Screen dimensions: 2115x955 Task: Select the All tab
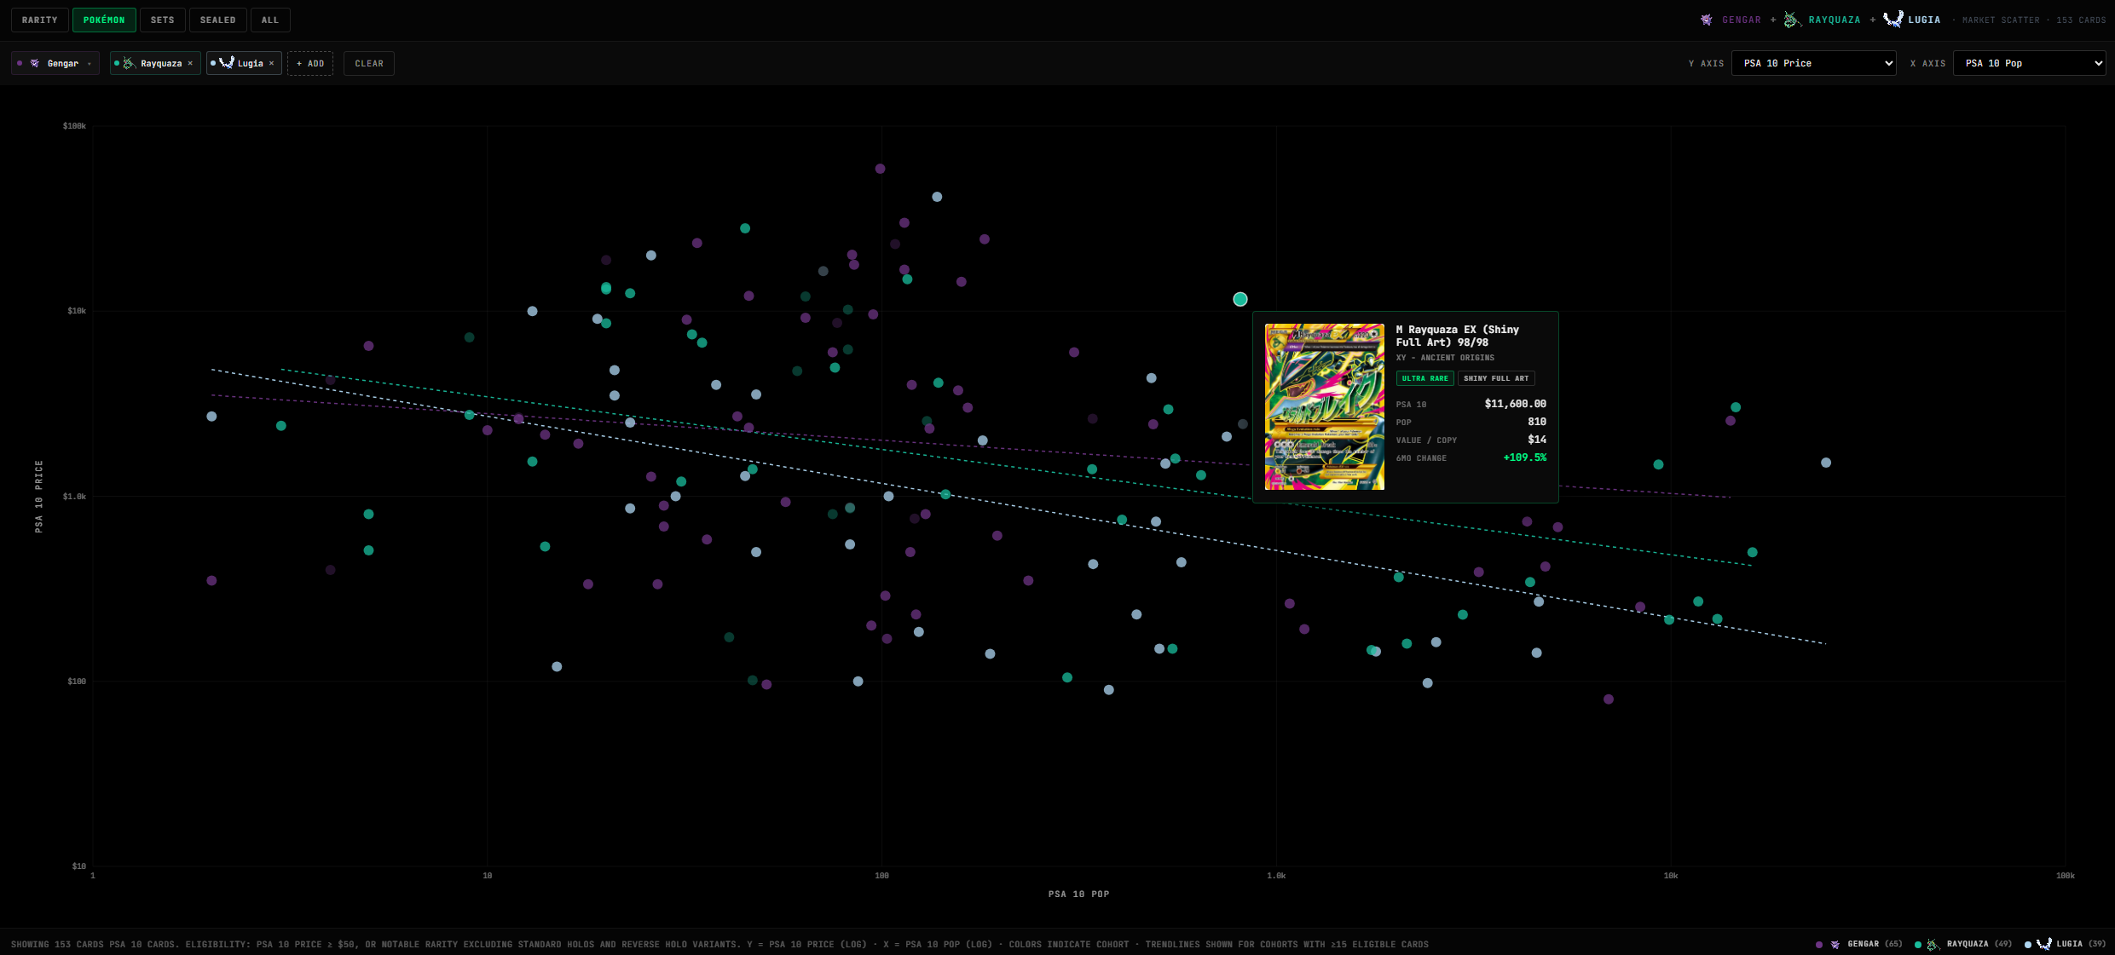coord(270,20)
